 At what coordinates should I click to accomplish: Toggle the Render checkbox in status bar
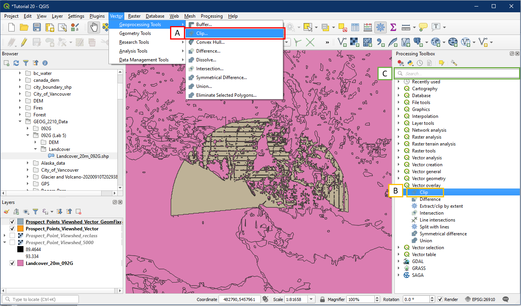(440, 299)
